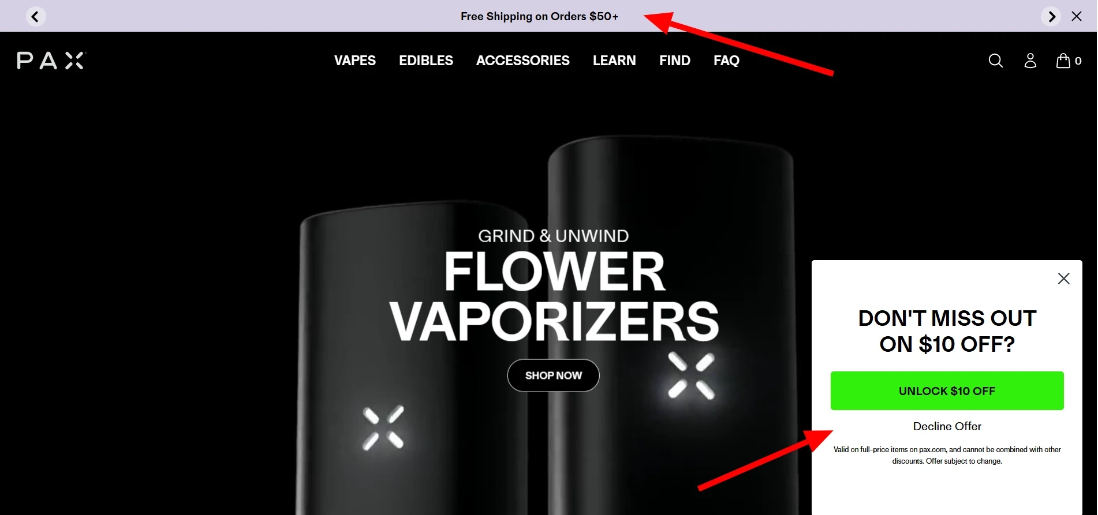Open the VAPES menu
1098x515 pixels.
pyautogui.click(x=355, y=61)
